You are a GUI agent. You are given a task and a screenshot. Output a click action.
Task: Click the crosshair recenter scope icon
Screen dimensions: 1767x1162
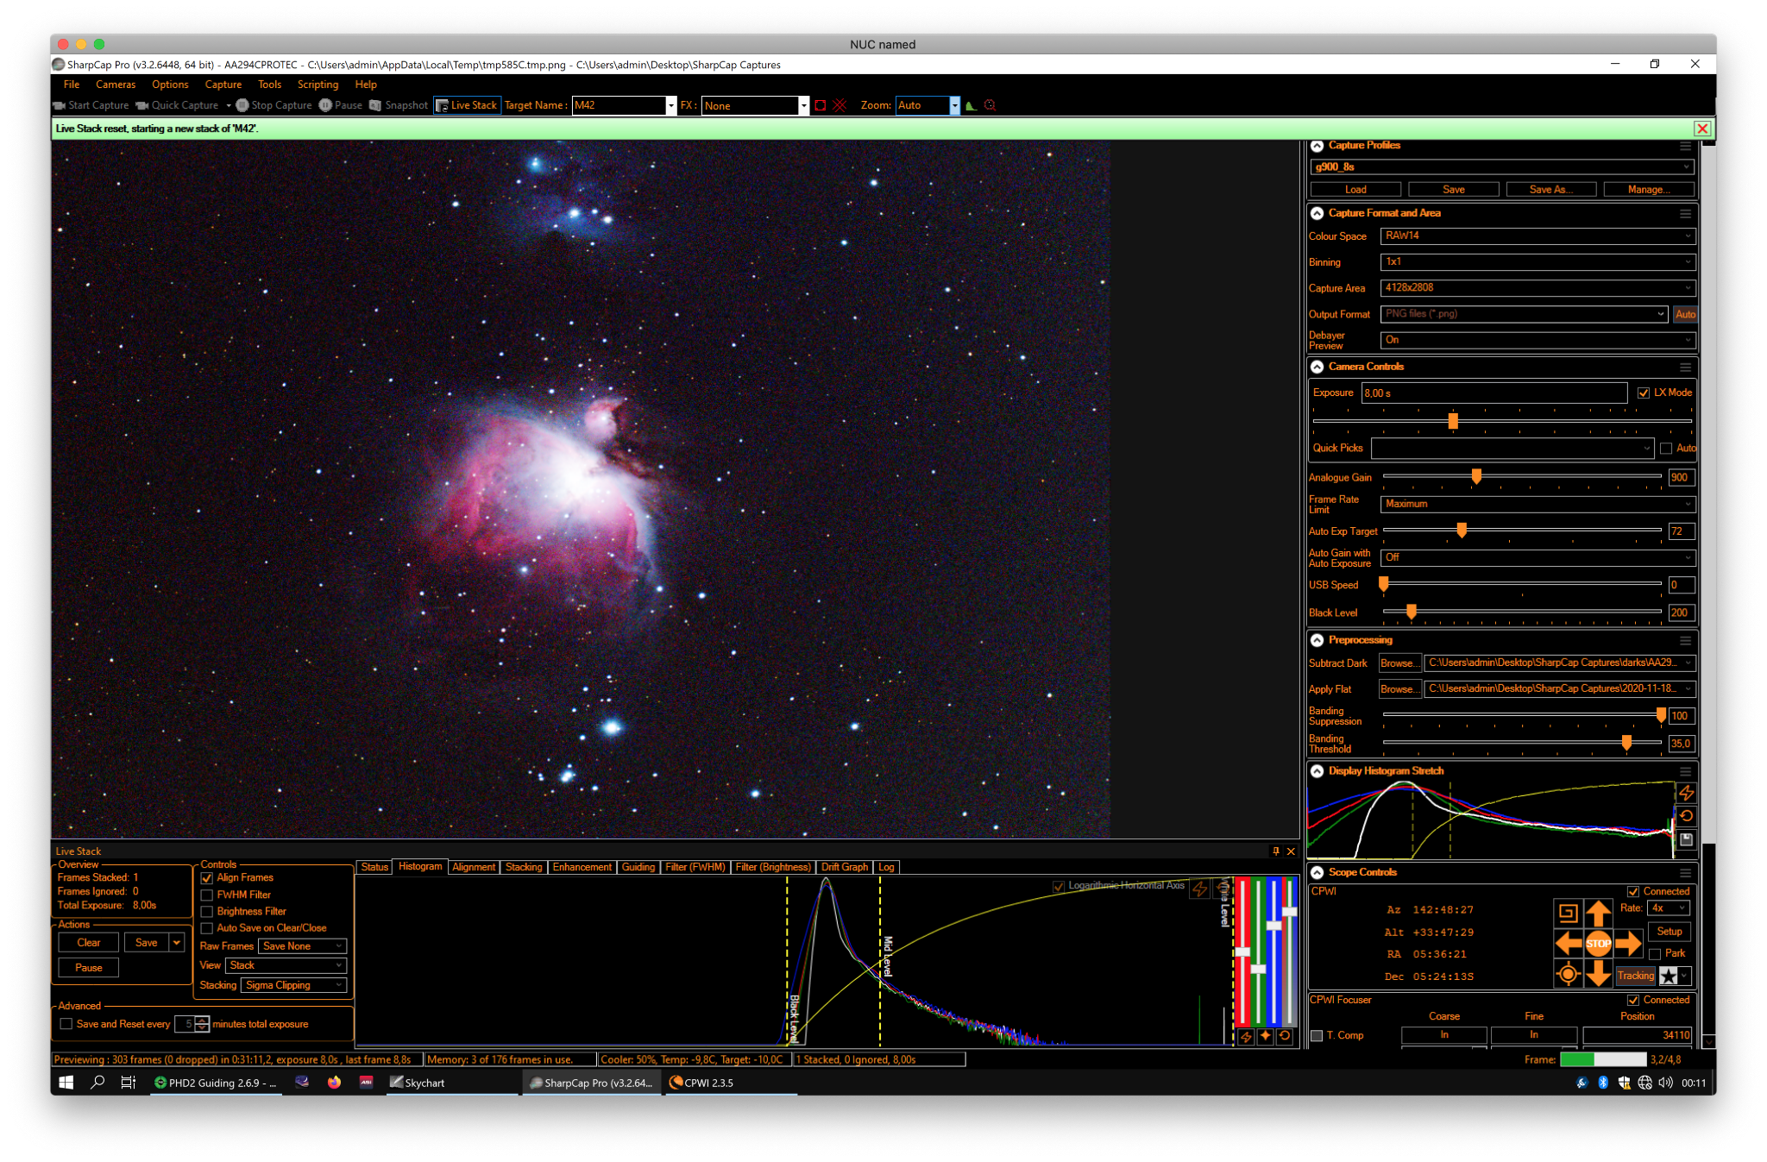[1568, 974]
